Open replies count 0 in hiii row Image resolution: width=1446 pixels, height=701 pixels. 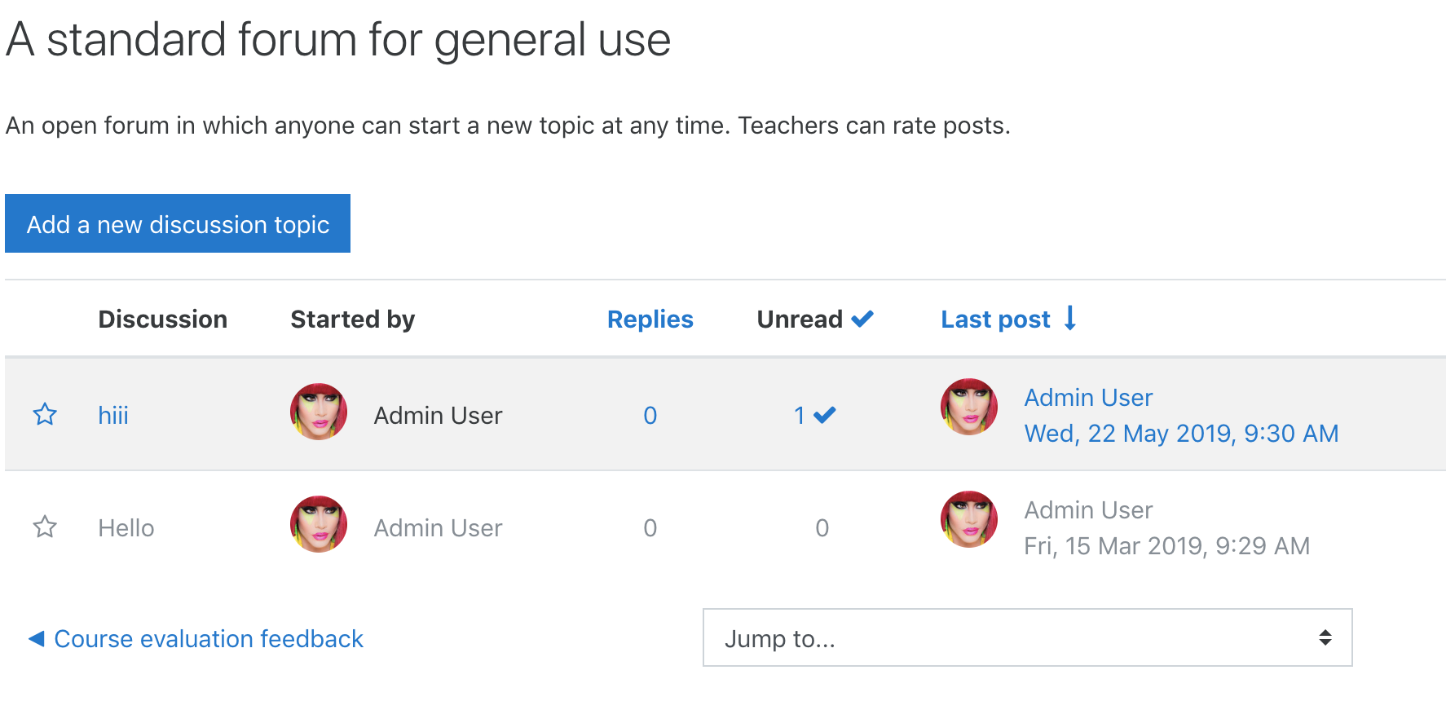point(650,416)
